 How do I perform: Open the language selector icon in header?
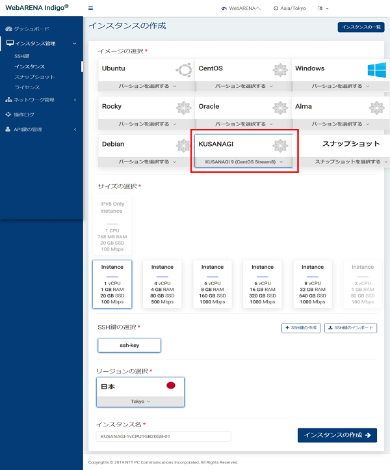320,8
